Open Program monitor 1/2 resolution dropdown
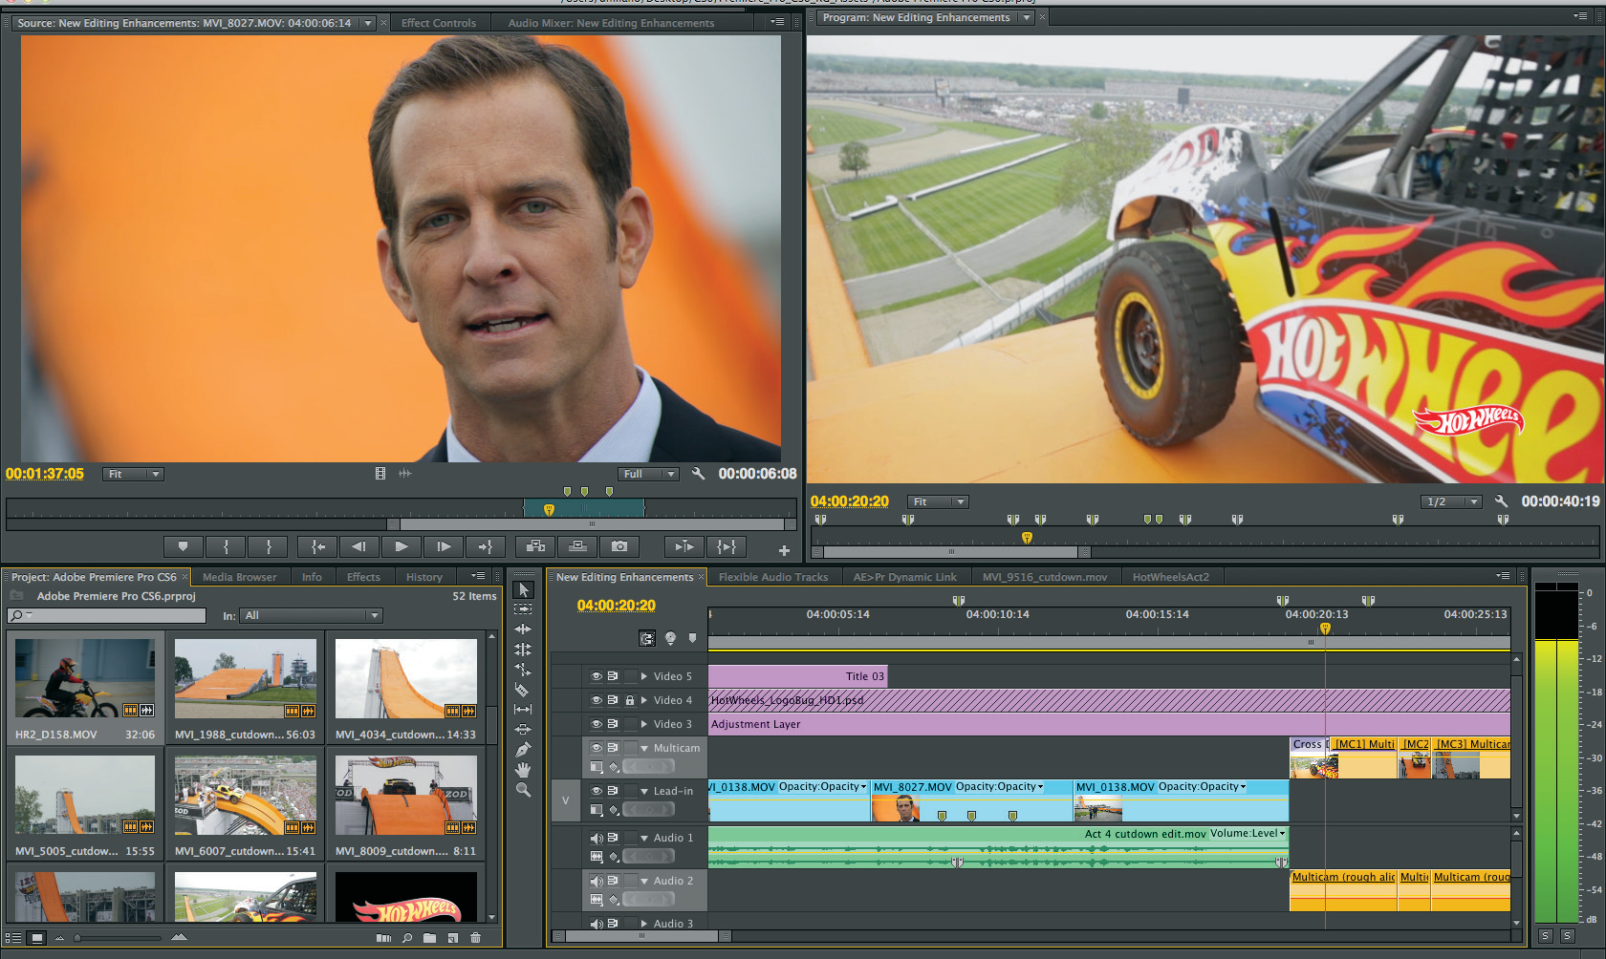This screenshot has width=1606, height=959. (x=1451, y=501)
